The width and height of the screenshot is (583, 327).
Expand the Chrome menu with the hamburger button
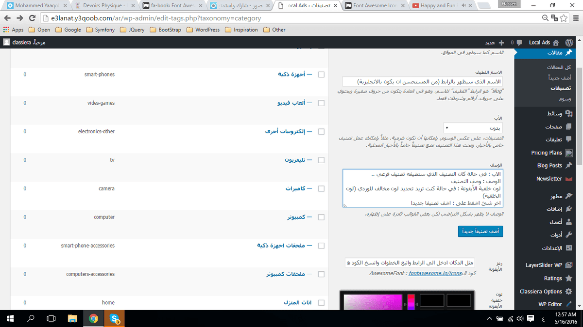pos(574,18)
